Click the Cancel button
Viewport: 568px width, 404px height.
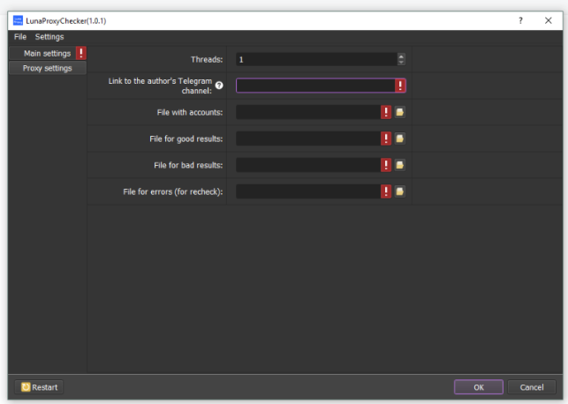[532, 387]
